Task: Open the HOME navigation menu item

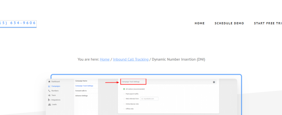Action: tap(200, 23)
